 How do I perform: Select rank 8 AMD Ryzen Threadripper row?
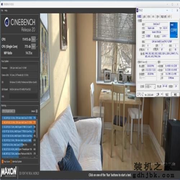tap(19, 149)
